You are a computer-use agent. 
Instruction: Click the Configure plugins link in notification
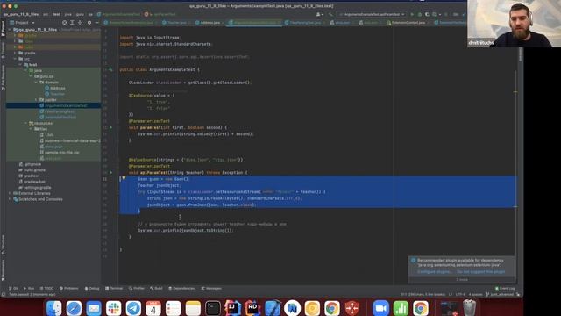click(x=435, y=272)
